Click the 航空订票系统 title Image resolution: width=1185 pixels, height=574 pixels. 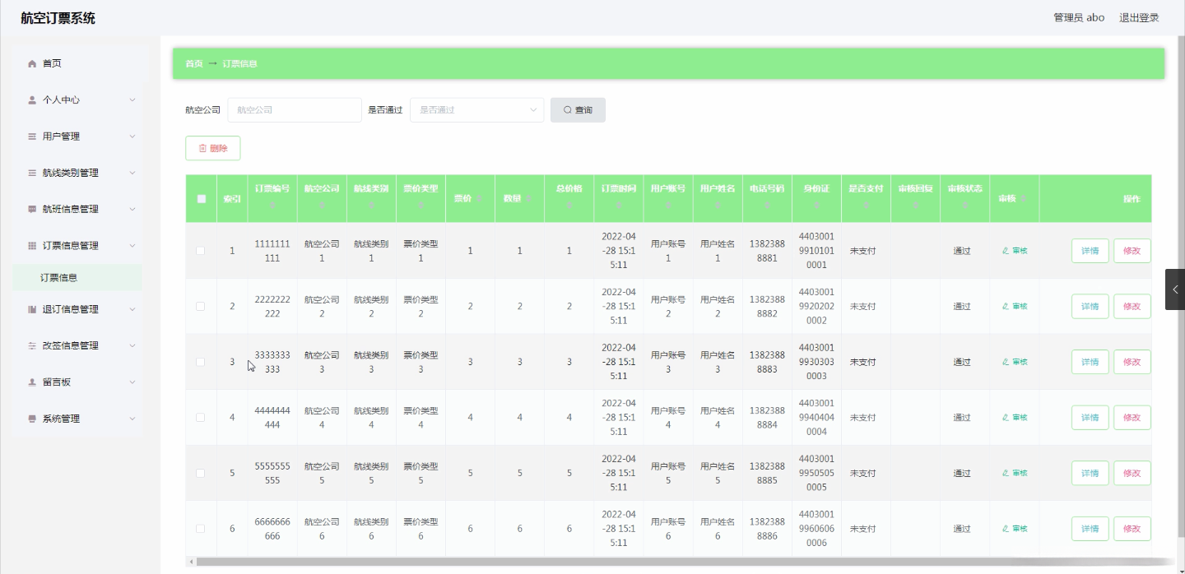click(58, 18)
